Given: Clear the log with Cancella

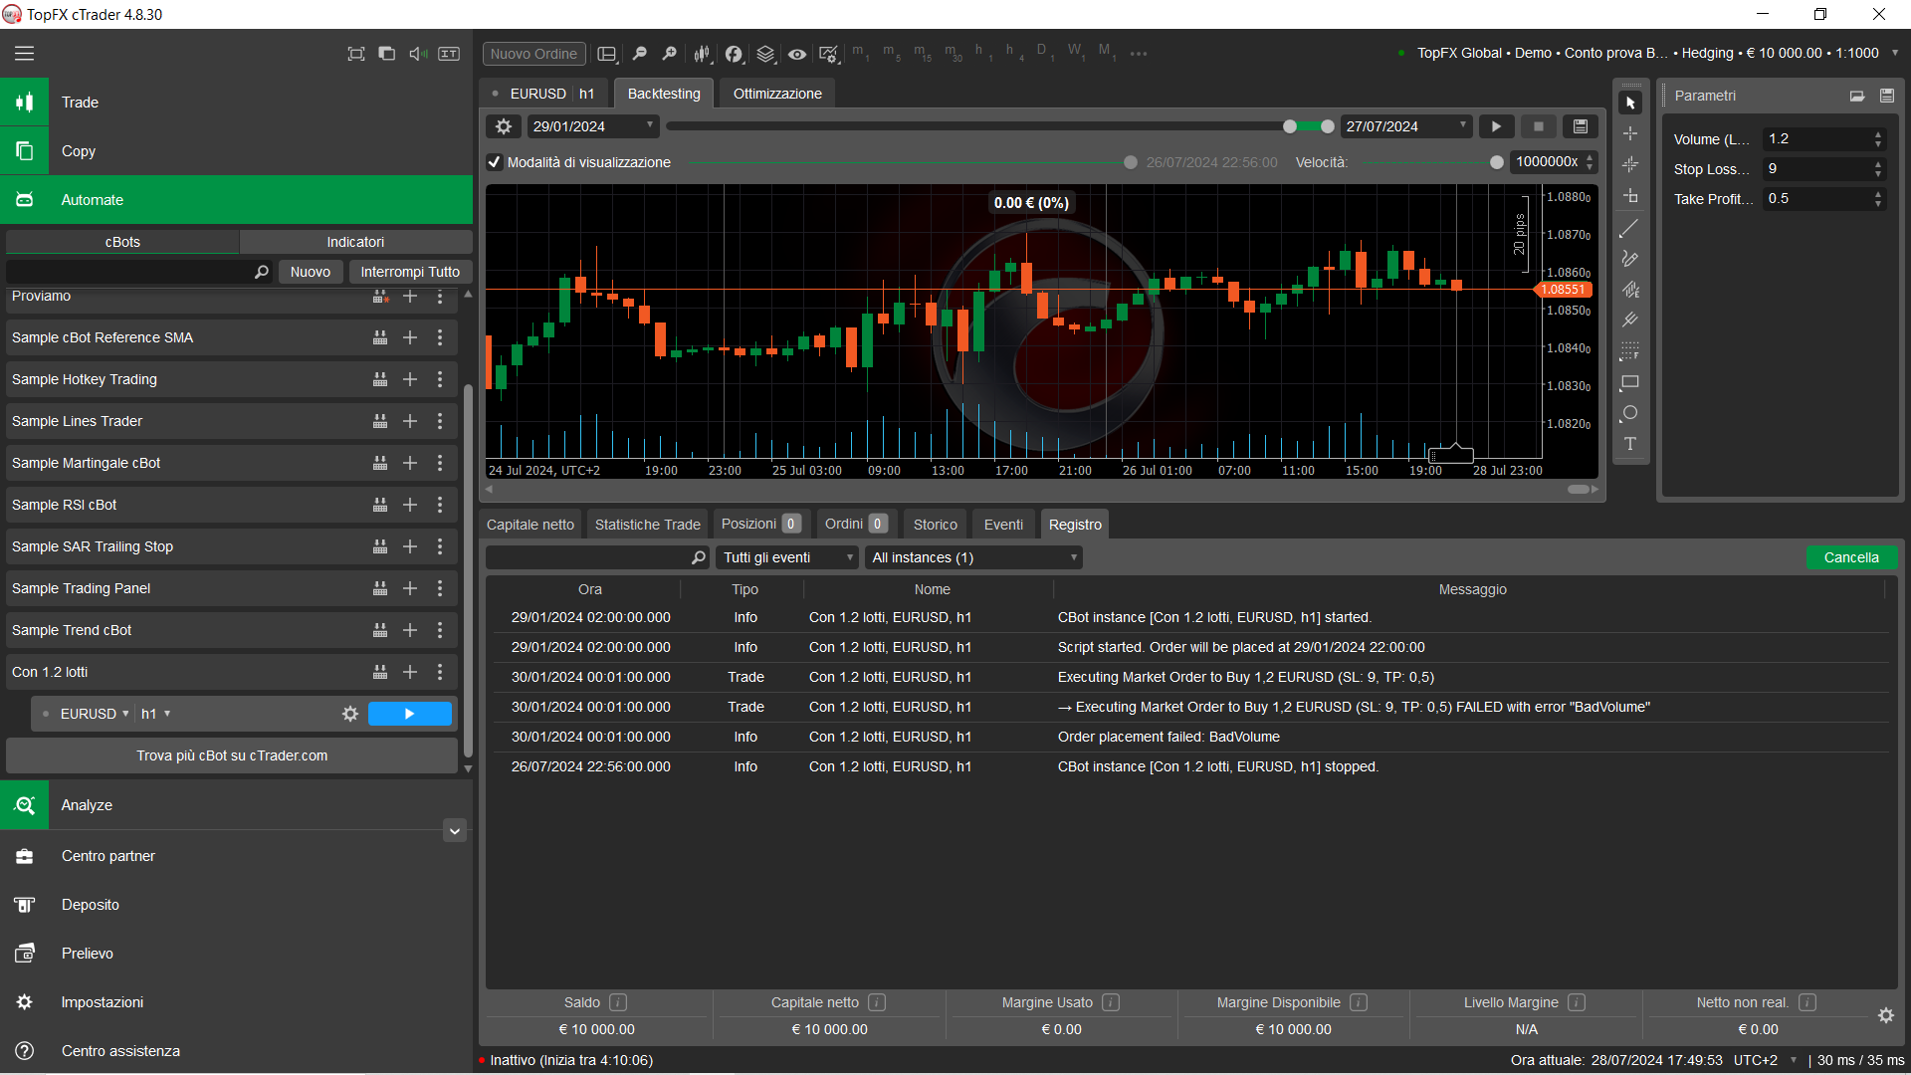Looking at the screenshot, I should point(1851,557).
